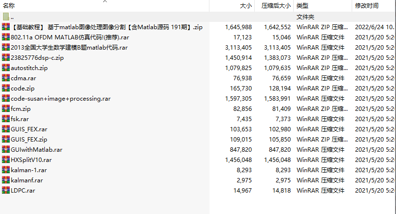Select the kalman-1.rar archive icon
396x214 pixels.
(x=6, y=170)
